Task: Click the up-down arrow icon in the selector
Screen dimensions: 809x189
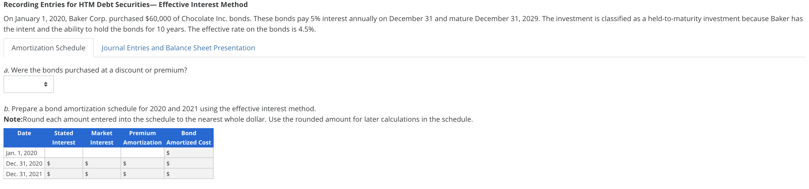Action: pyautogui.click(x=46, y=84)
